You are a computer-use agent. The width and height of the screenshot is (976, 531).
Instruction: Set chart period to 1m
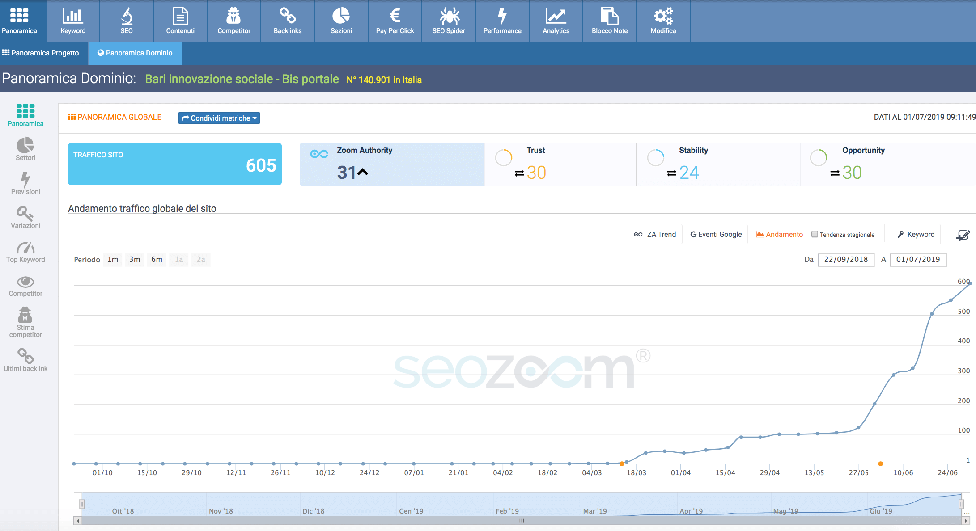coord(113,259)
